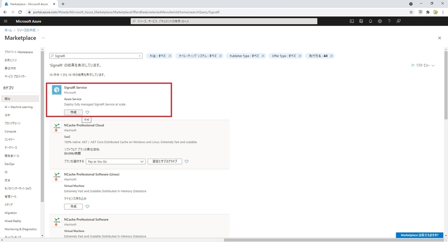Image resolution: width=448 pixels, height=242 pixels.
Task: Favorite NCache Professional Cloud with the heart
Action: pos(187,162)
